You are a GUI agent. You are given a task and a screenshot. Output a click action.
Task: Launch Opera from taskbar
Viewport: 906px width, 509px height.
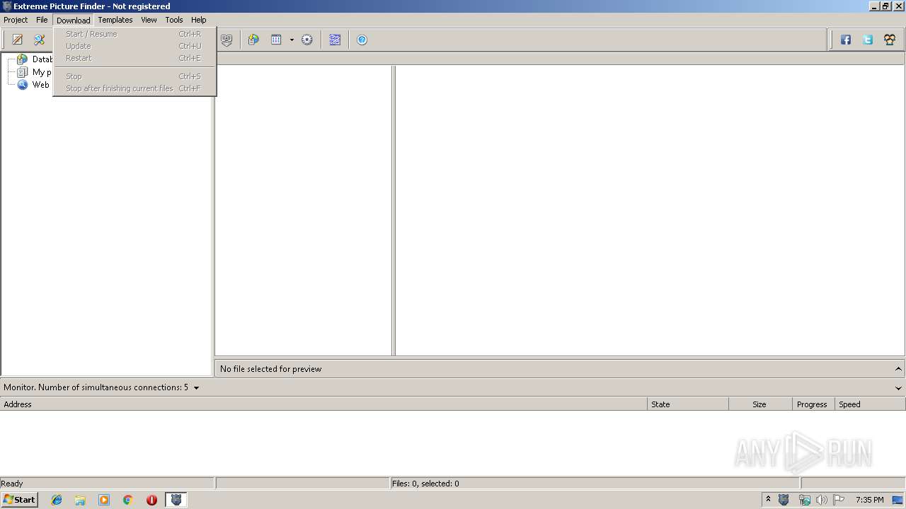pos(151,500)
